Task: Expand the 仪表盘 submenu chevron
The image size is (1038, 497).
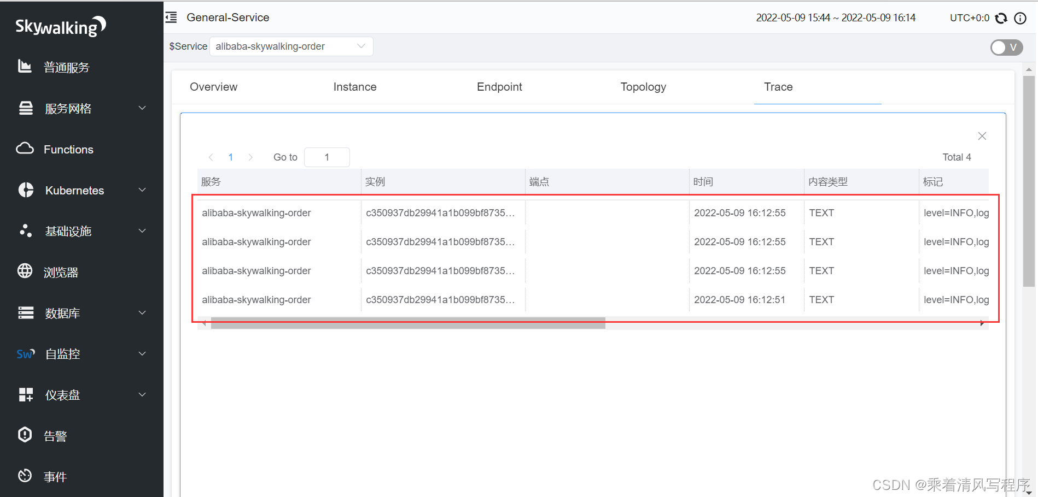Action: click(x=142, y=395)
